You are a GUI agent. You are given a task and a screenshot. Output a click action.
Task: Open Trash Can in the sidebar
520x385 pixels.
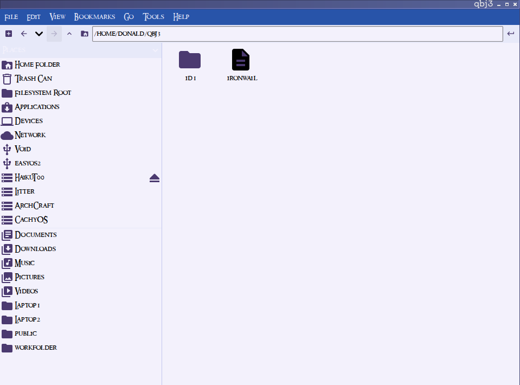point(34,79)
